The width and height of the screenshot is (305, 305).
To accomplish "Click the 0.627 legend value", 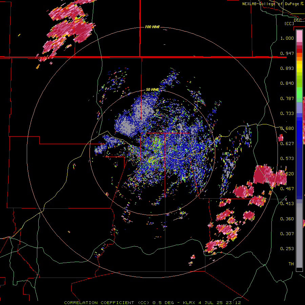I will point(287,144).
